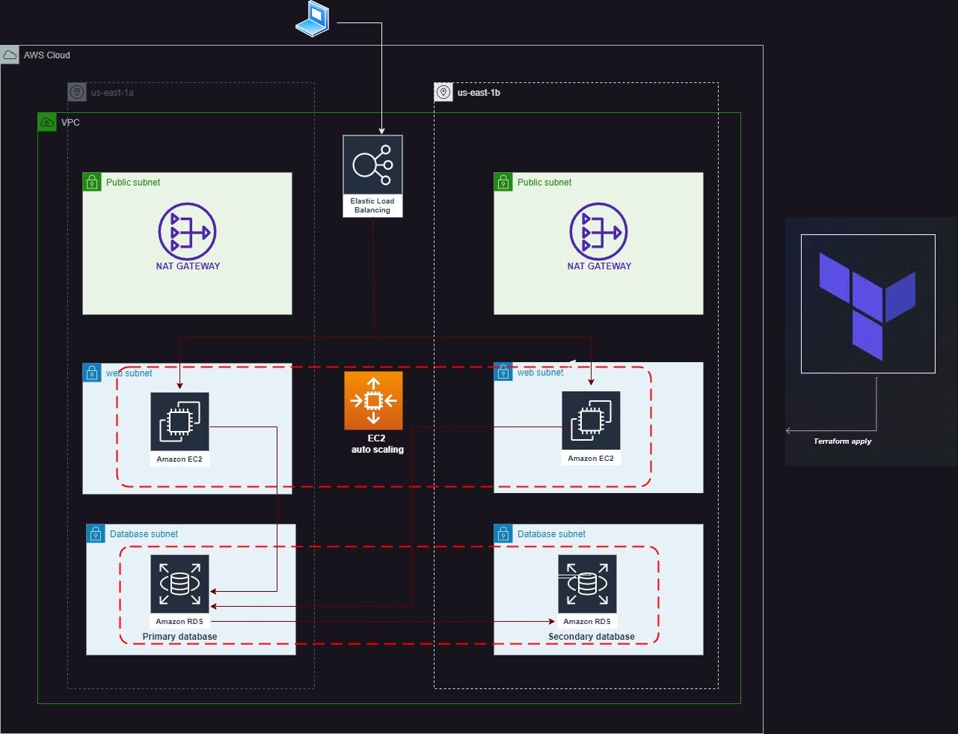Click the location pin for us-east-1b

(x=443, y=92)
